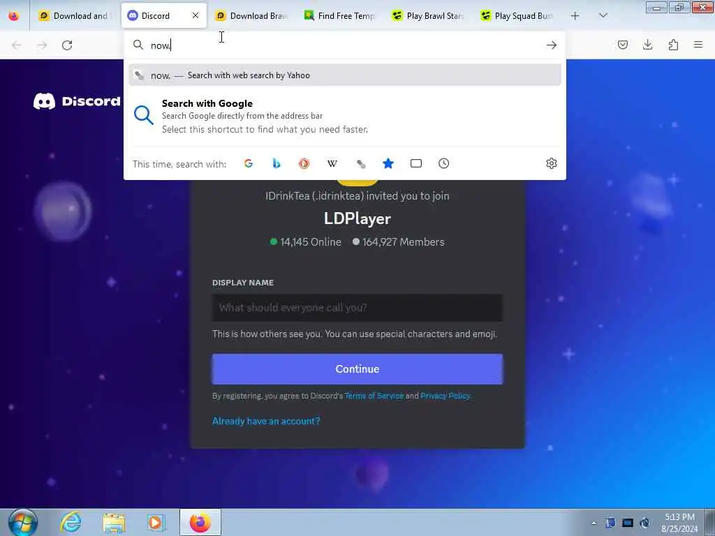This screenshot has height=536, width=715.
Task: Search with Google shortcut icon
Action: coord(249,163)
